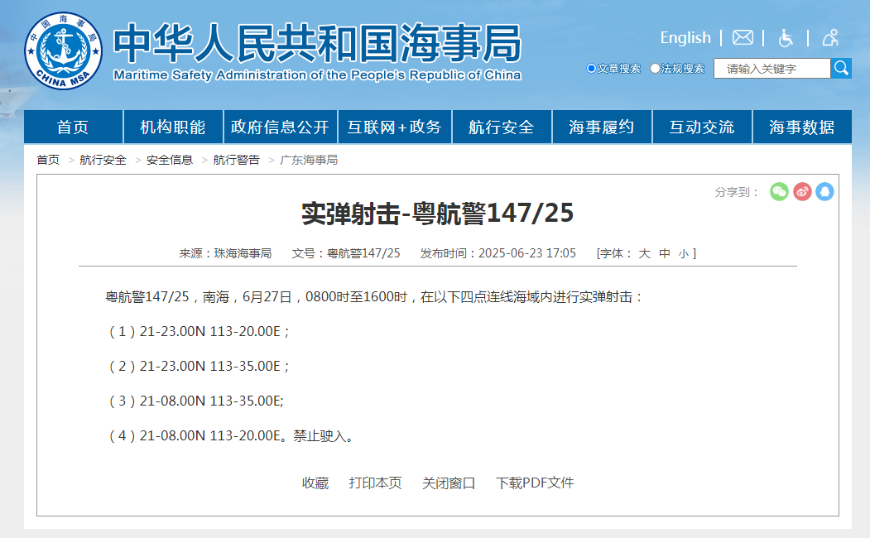Select the 法规搜索 radio button

[x=655, y=69]
